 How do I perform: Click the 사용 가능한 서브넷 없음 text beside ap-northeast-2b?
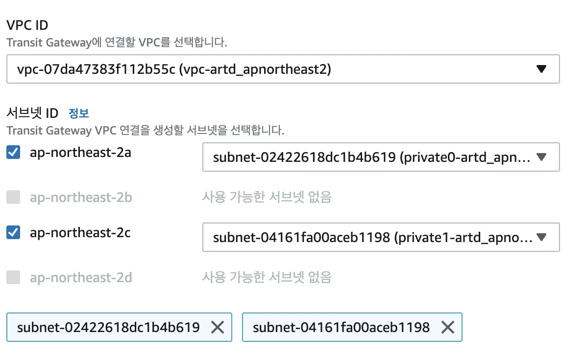[x=267, y=197]
